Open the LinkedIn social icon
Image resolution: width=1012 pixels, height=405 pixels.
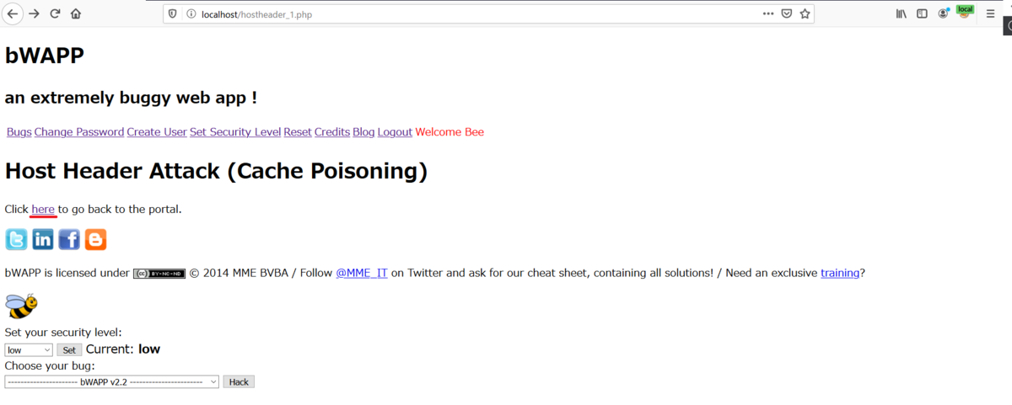point(43,240)
